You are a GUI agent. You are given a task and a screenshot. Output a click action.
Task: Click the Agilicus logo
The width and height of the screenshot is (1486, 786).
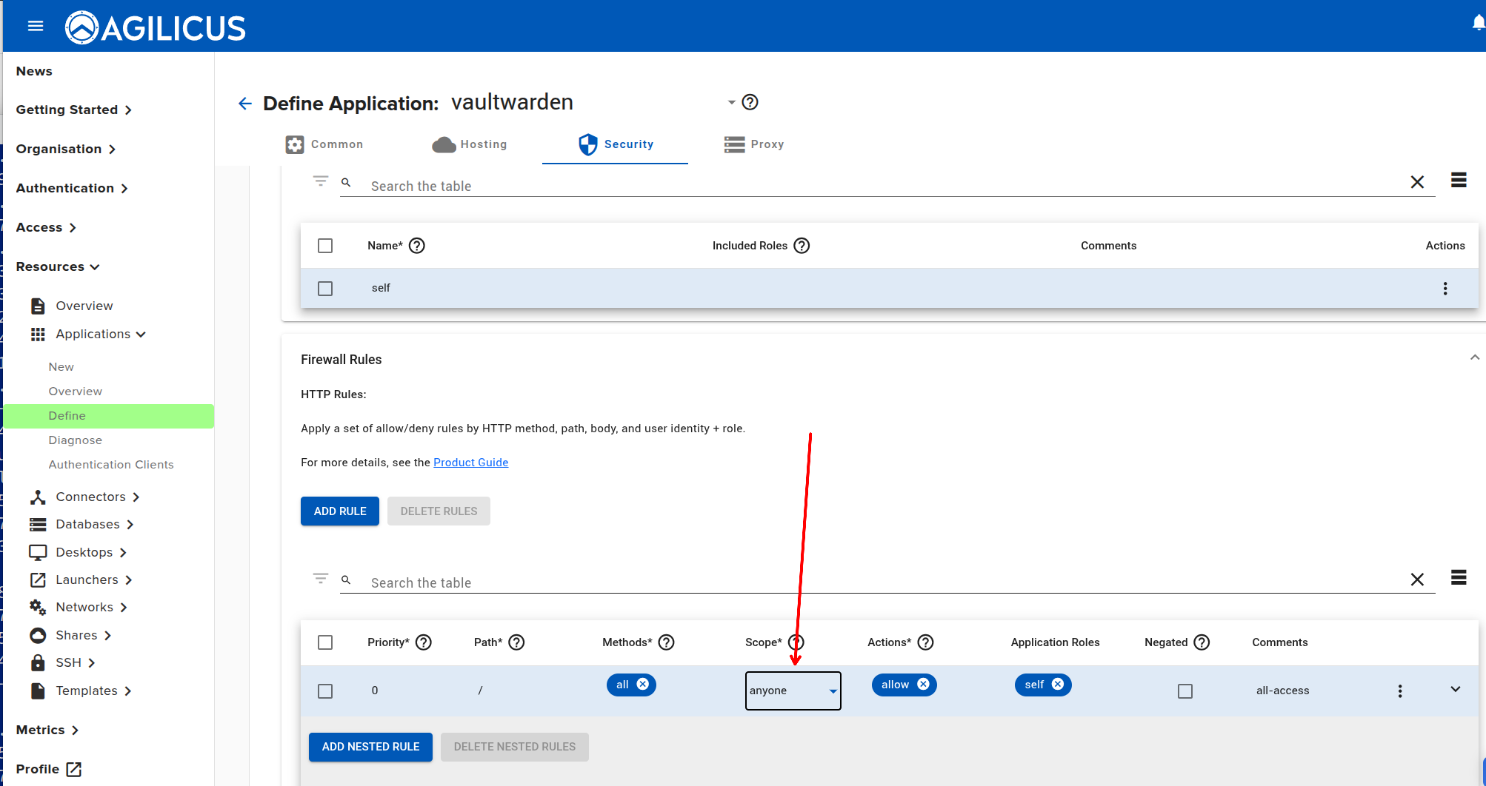click(x=155, y=28)
